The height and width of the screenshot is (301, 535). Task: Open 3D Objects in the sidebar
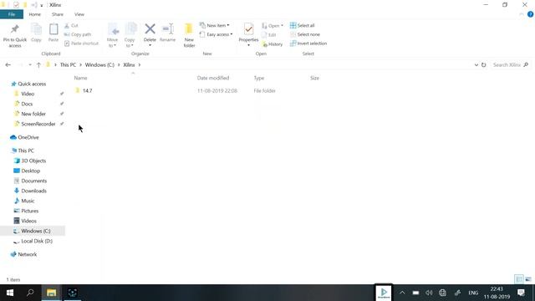pos(33,161)
